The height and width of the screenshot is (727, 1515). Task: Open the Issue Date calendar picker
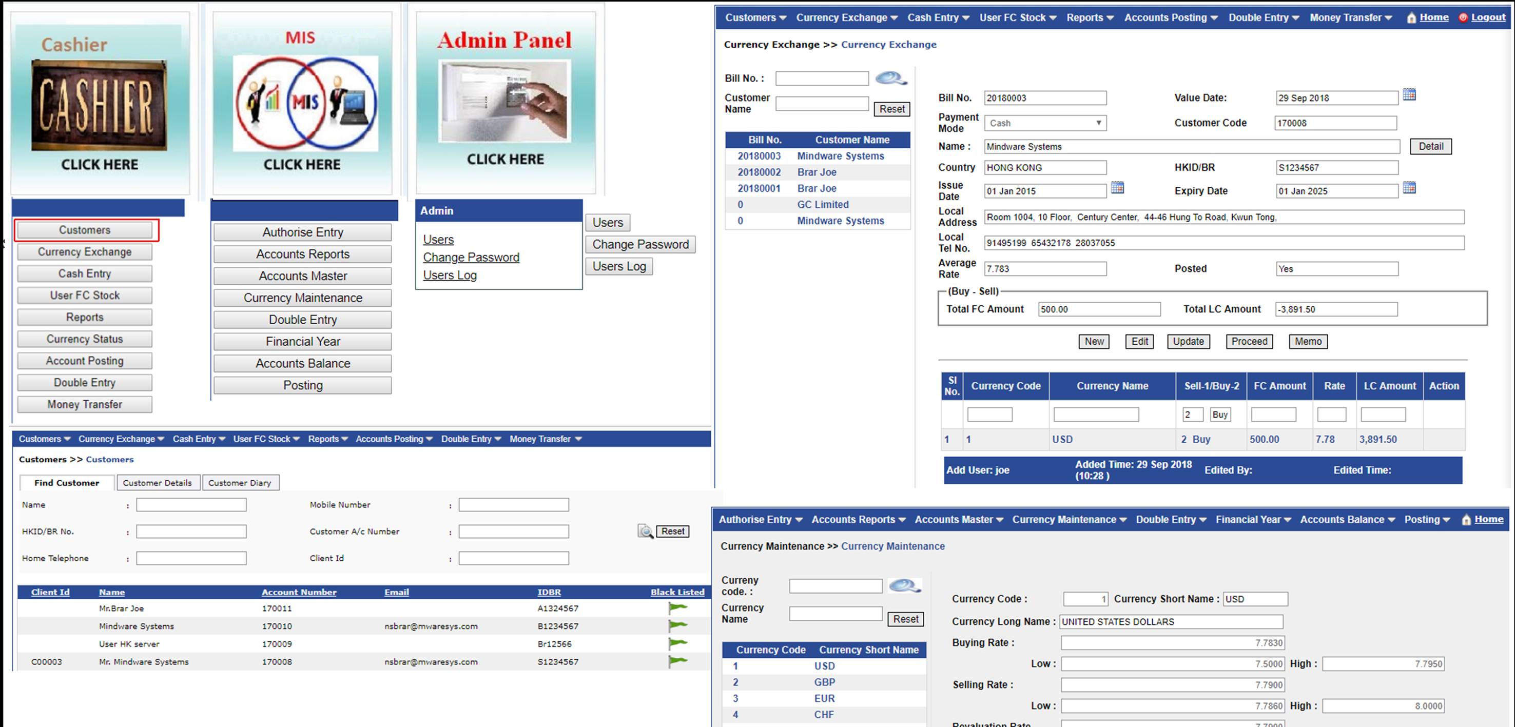click(x=1117, y=188)
